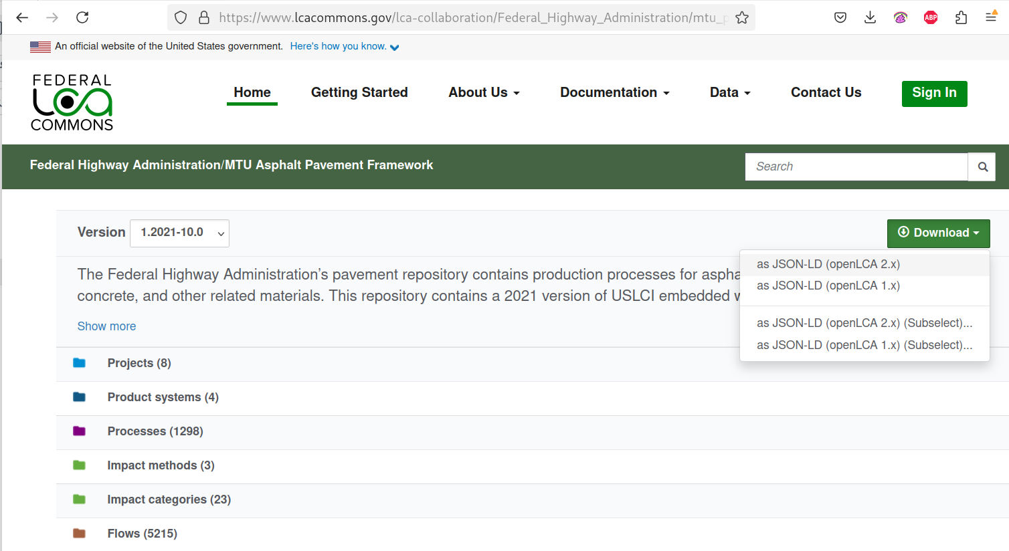The image size is (1009, 551).
Task: Click the blue Projects folder icon
Action: tap(79, 363)
